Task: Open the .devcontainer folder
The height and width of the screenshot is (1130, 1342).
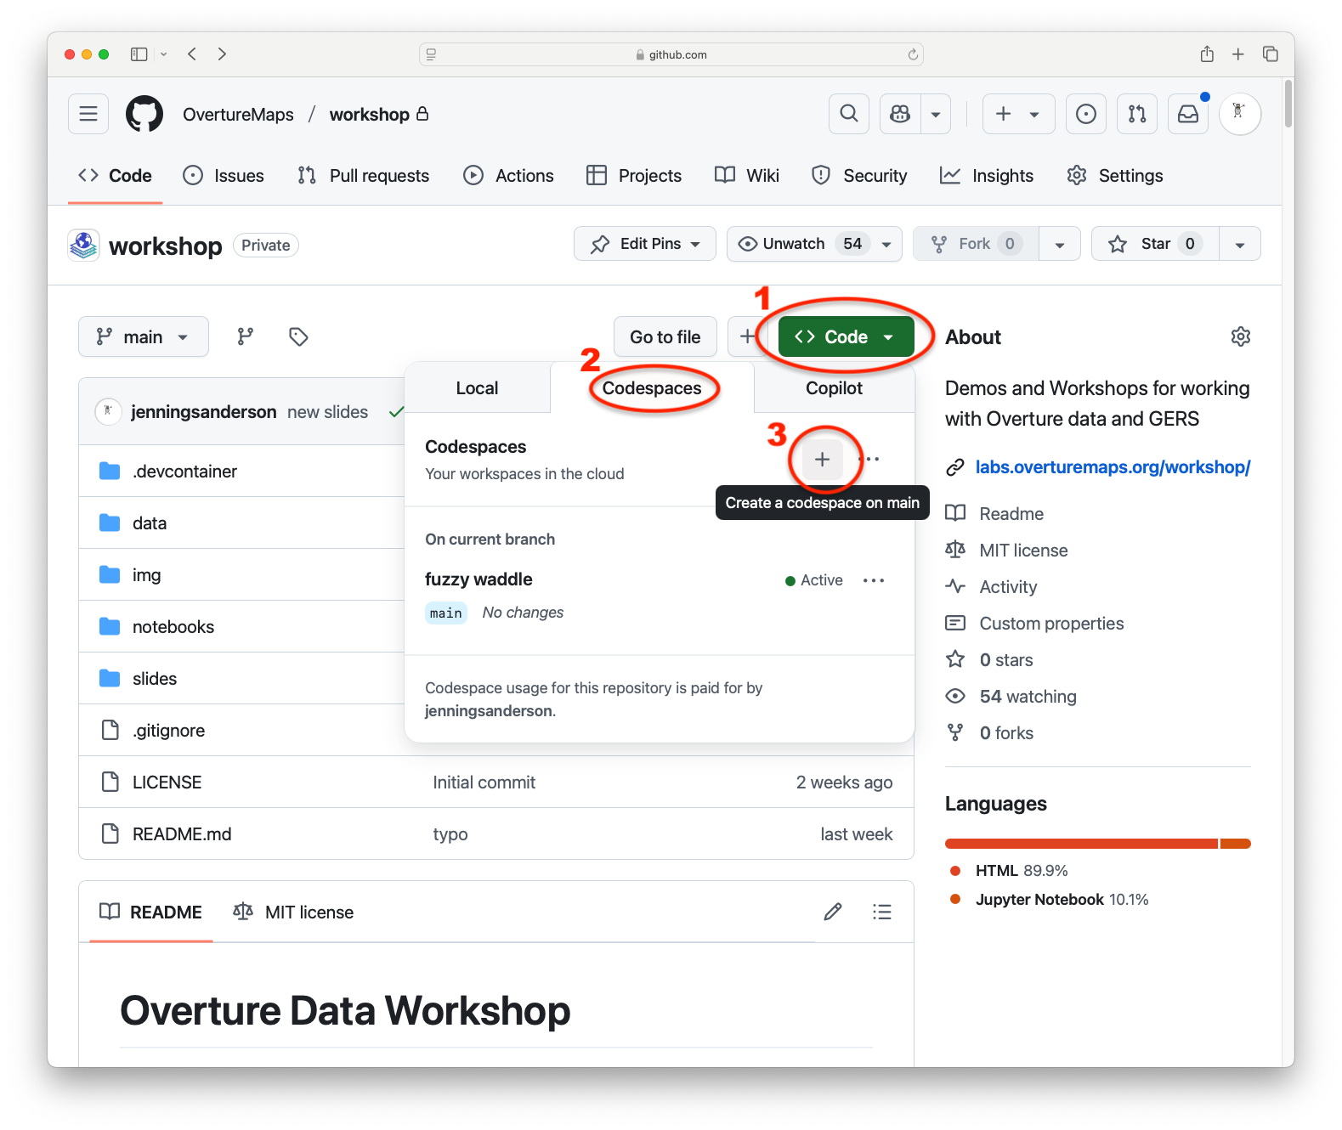Action: [x=184, y=472]
